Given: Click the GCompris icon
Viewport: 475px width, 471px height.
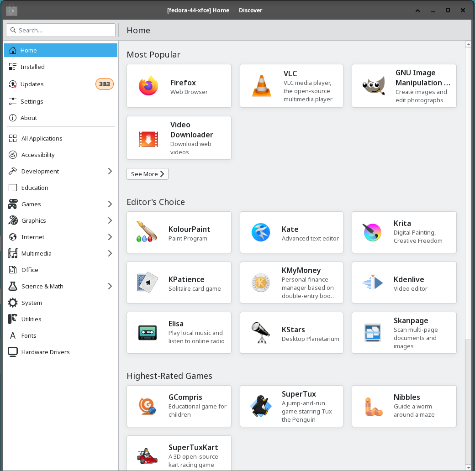Looking at the screenshot, I should tap(148, 406).
